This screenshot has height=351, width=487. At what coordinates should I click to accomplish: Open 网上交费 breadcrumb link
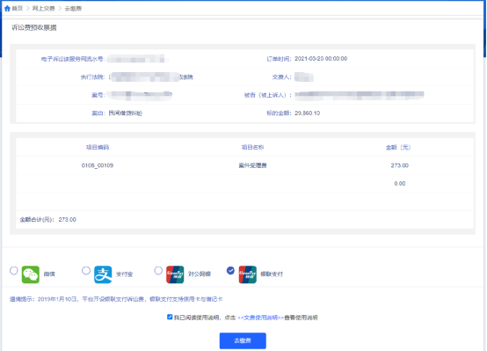(43, 9)
